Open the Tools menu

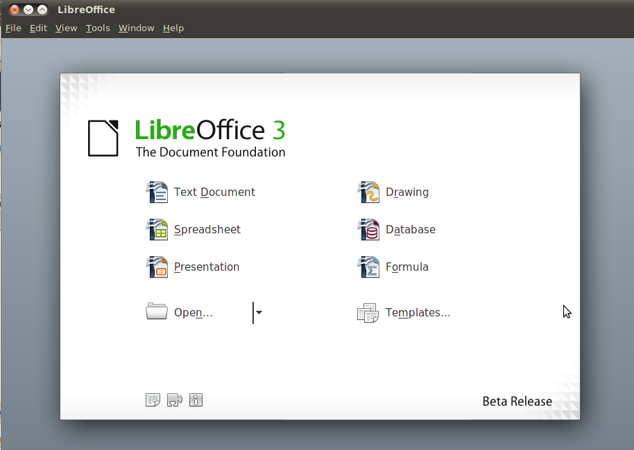click(x=97, y=28)
